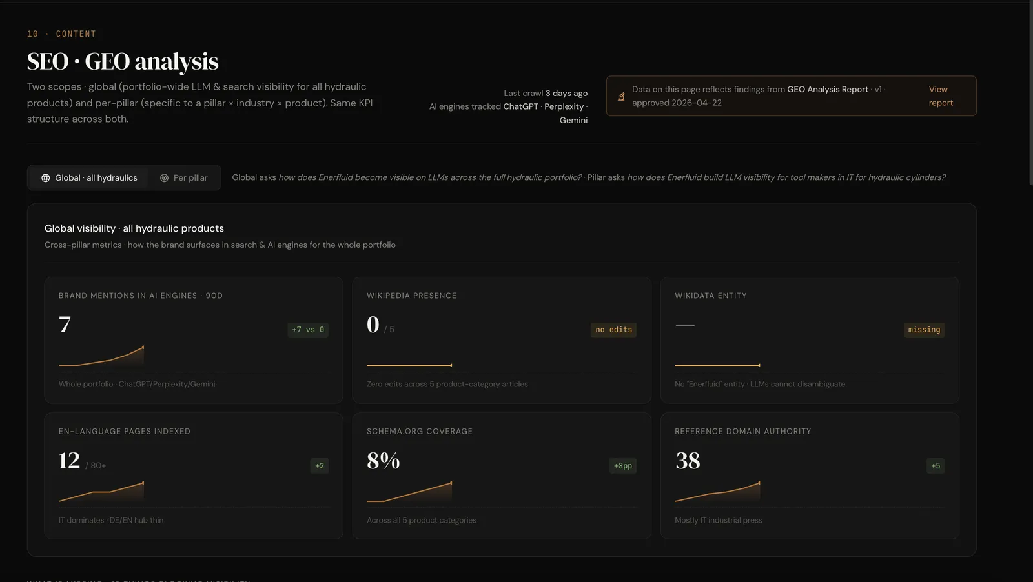Click the EN-LANGUAGE PAGES INDEXED heading
1033x582 pixels.
(x=125, y=432)
